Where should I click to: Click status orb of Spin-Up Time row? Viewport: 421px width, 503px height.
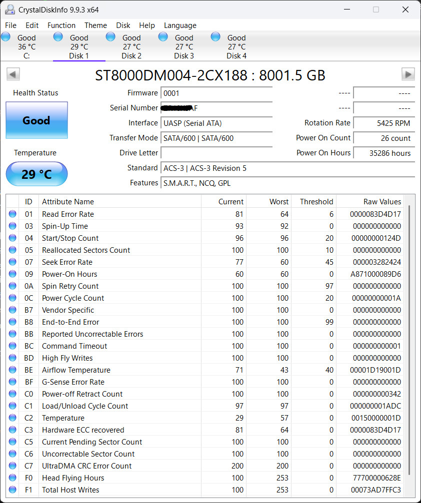point(12,226)
